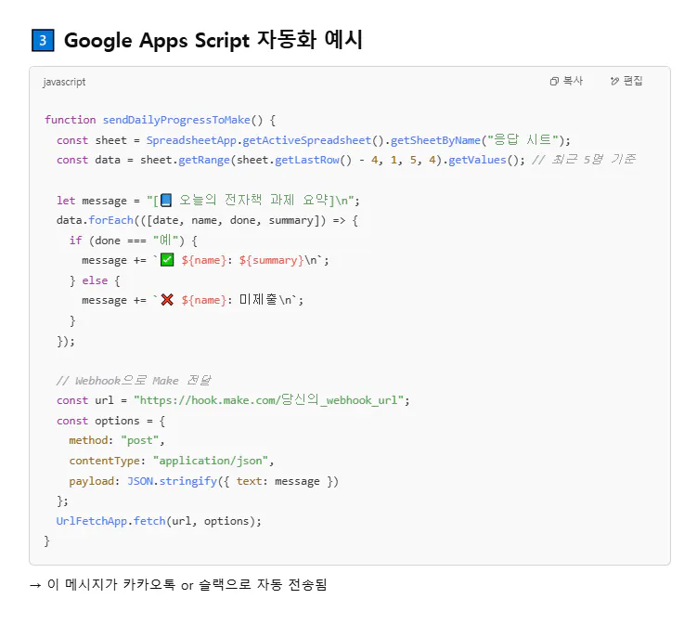Screen dimensions: 697x625
Task: Click function name sendDailyProgressToMake
Action: [x=176, y=120]
